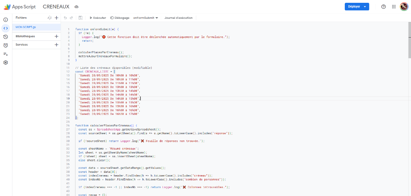The height and width of the screenshot is (196, 411).
Task: Save the project with the disk icon
Action: tap(81, 18)
